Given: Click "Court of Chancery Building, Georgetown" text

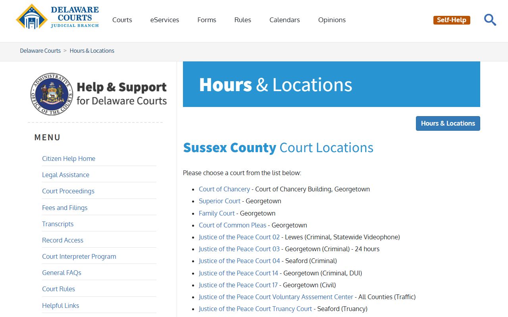Looking at the screenshot, I should click(x=313, y=189).
